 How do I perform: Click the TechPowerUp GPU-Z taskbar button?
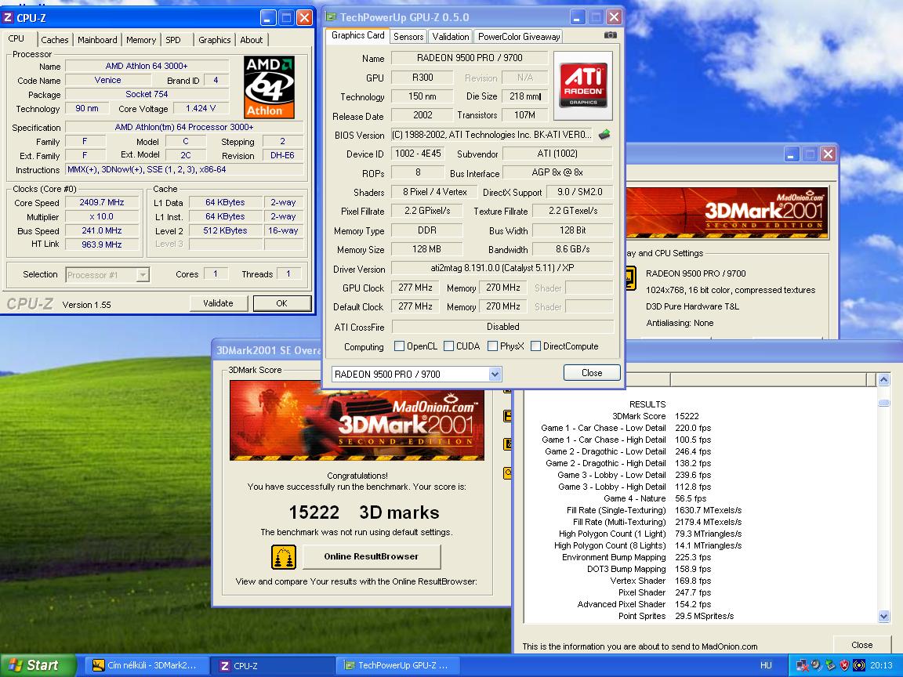click(397, 665)
